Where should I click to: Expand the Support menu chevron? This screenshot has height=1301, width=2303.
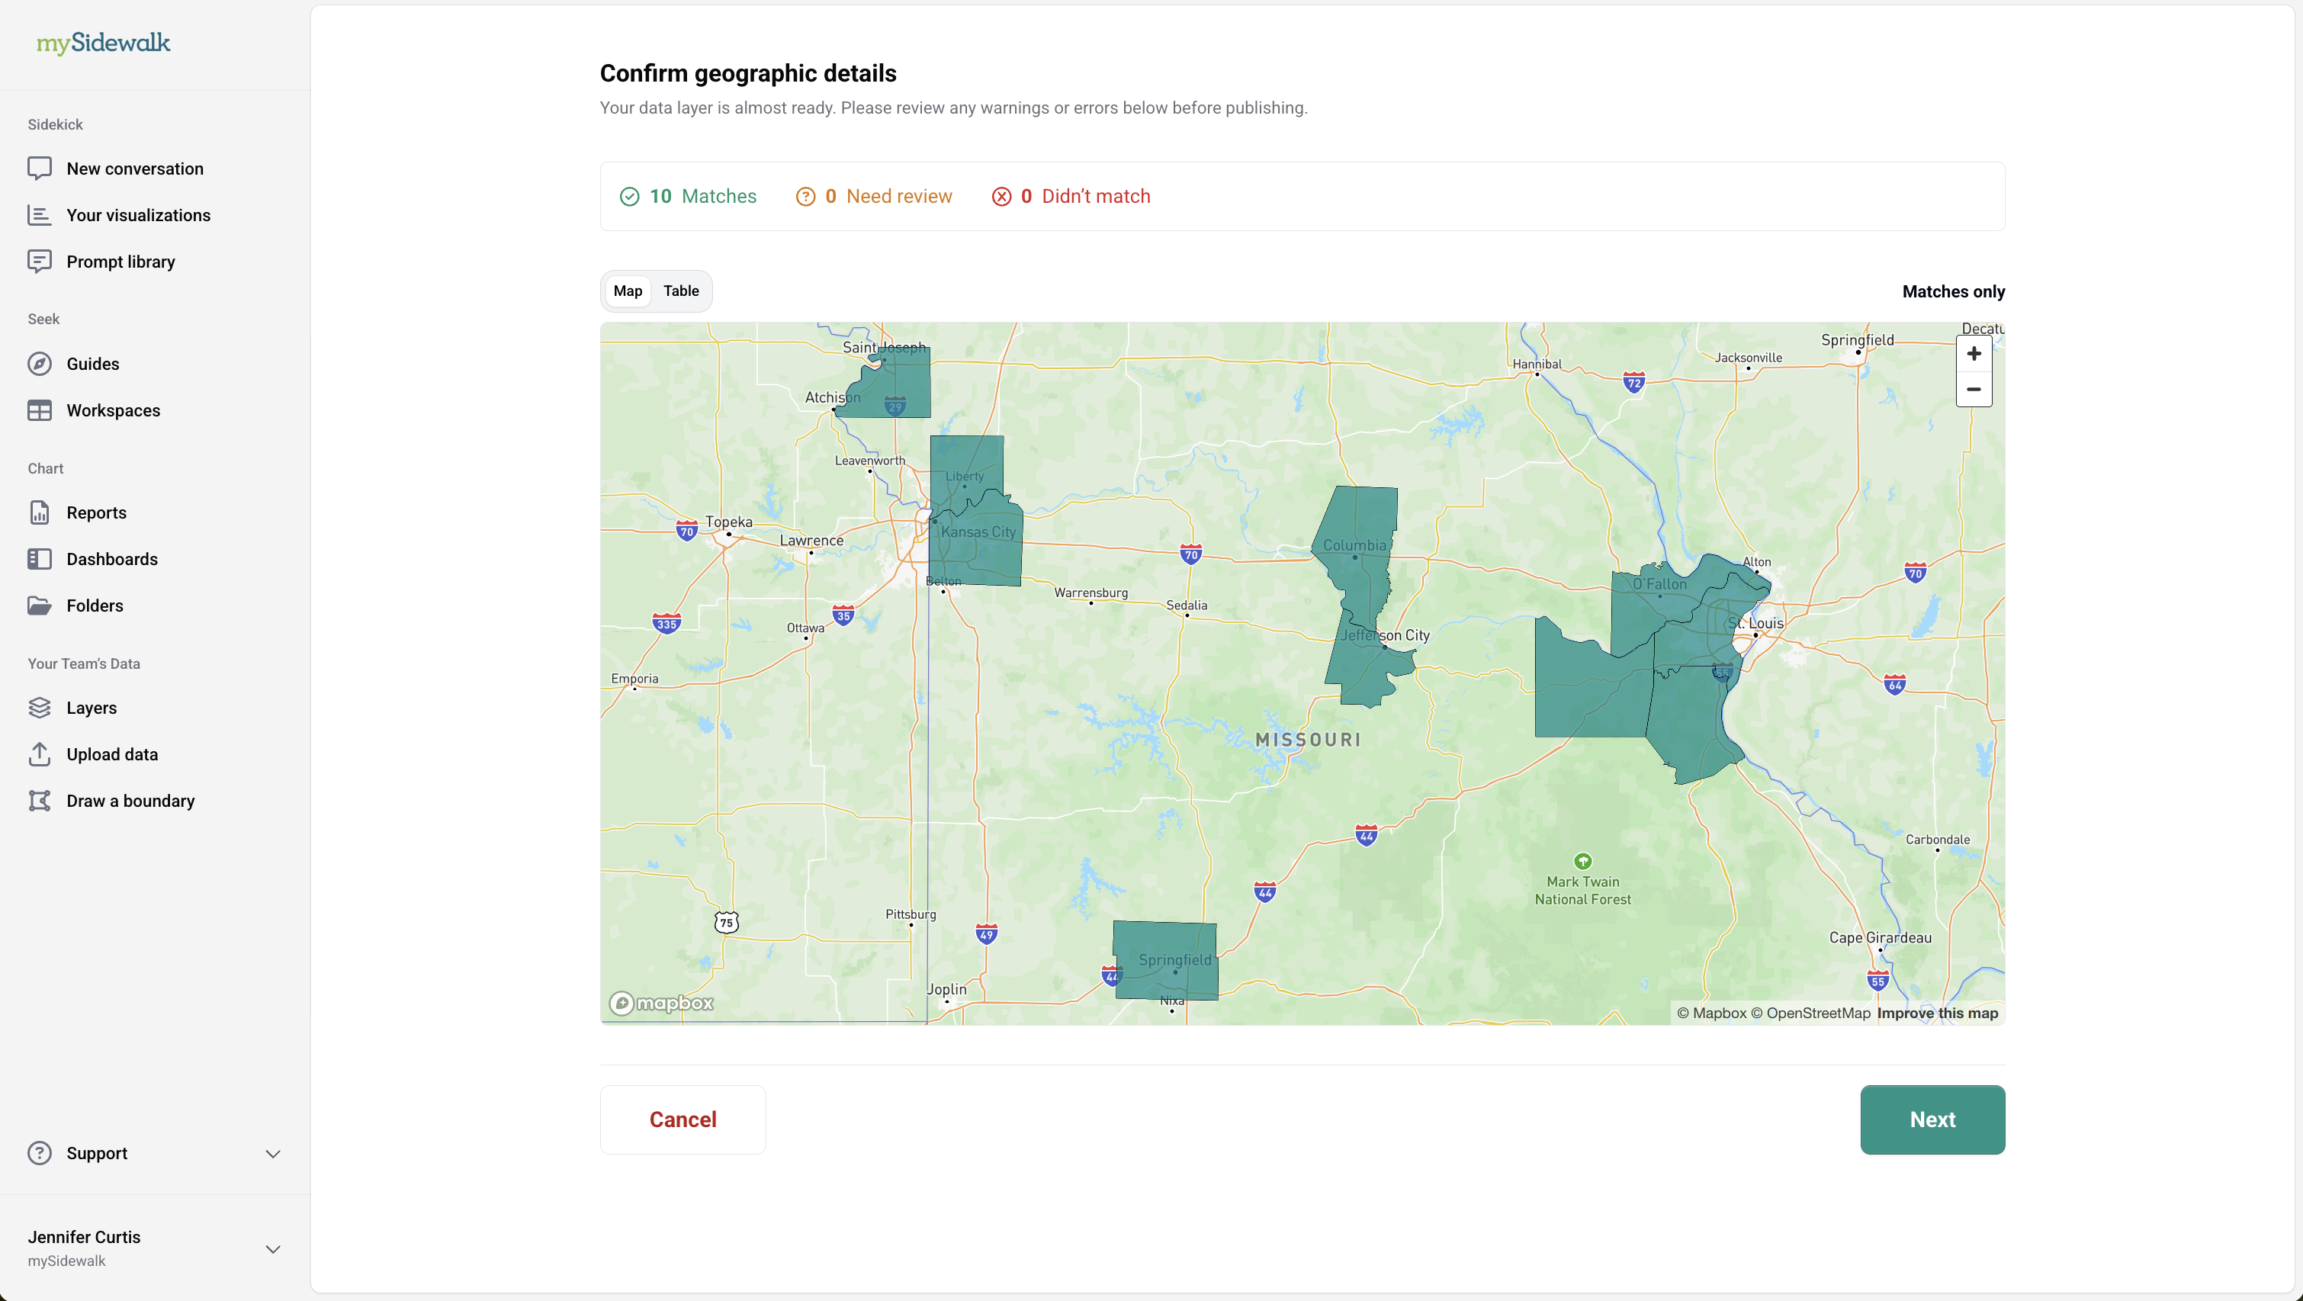click(x=274, y=1154)
